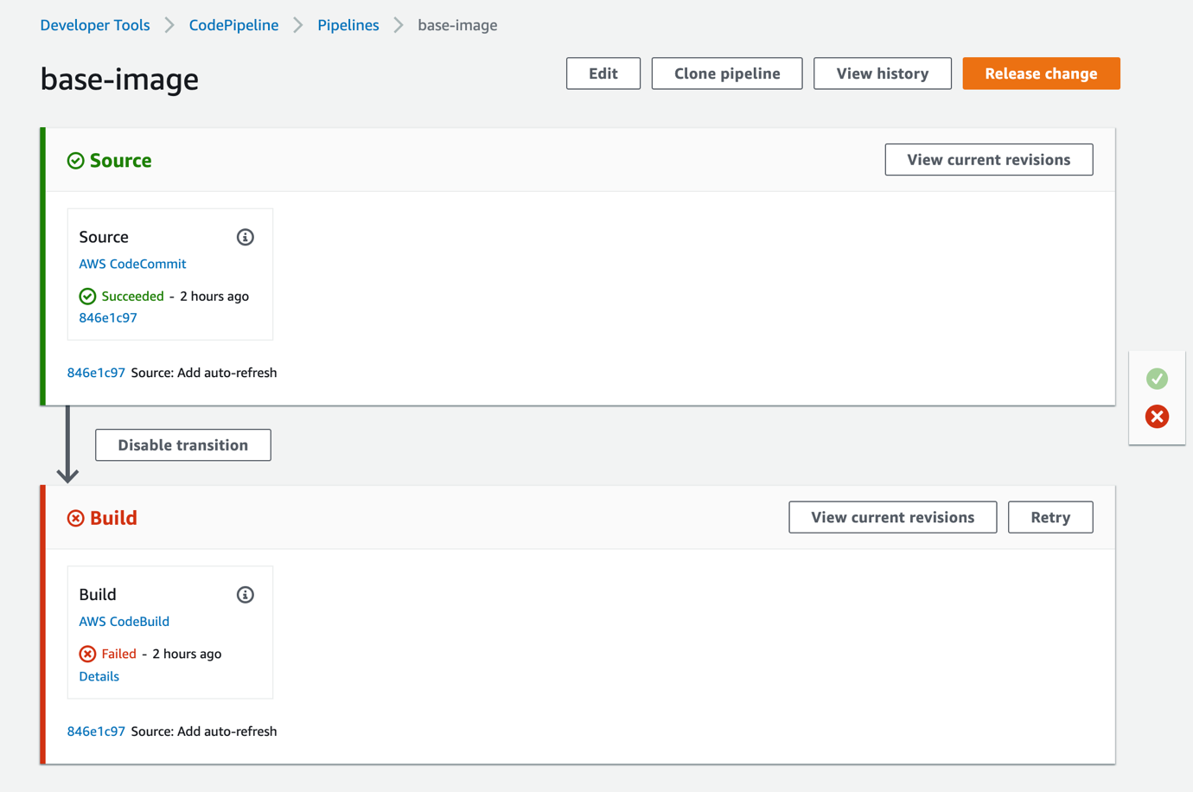Click Disable transition button
The height and width of the screenshot is (792, 1193).
(183, 445)
